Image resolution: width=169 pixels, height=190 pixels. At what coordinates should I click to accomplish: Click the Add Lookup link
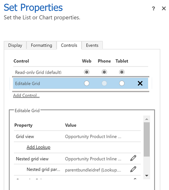pos(39,147)
